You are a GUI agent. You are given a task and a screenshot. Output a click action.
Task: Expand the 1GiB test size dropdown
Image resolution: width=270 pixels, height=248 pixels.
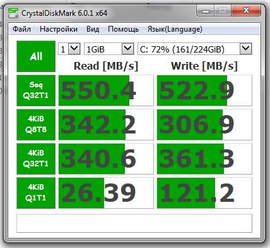coord(109,49)
